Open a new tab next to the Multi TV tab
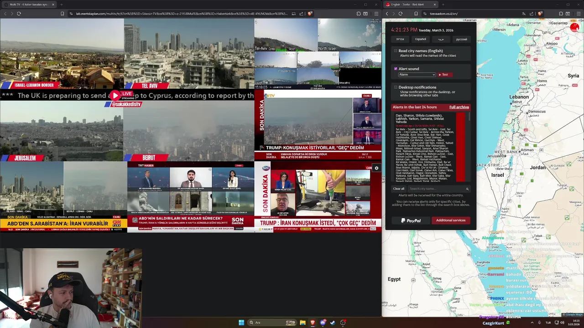584x328 pixels. 61,5
